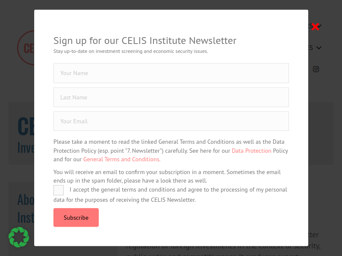Open the Instagram profile icon
The width and height of the screenshot is (342, 256).
(316, 69)
